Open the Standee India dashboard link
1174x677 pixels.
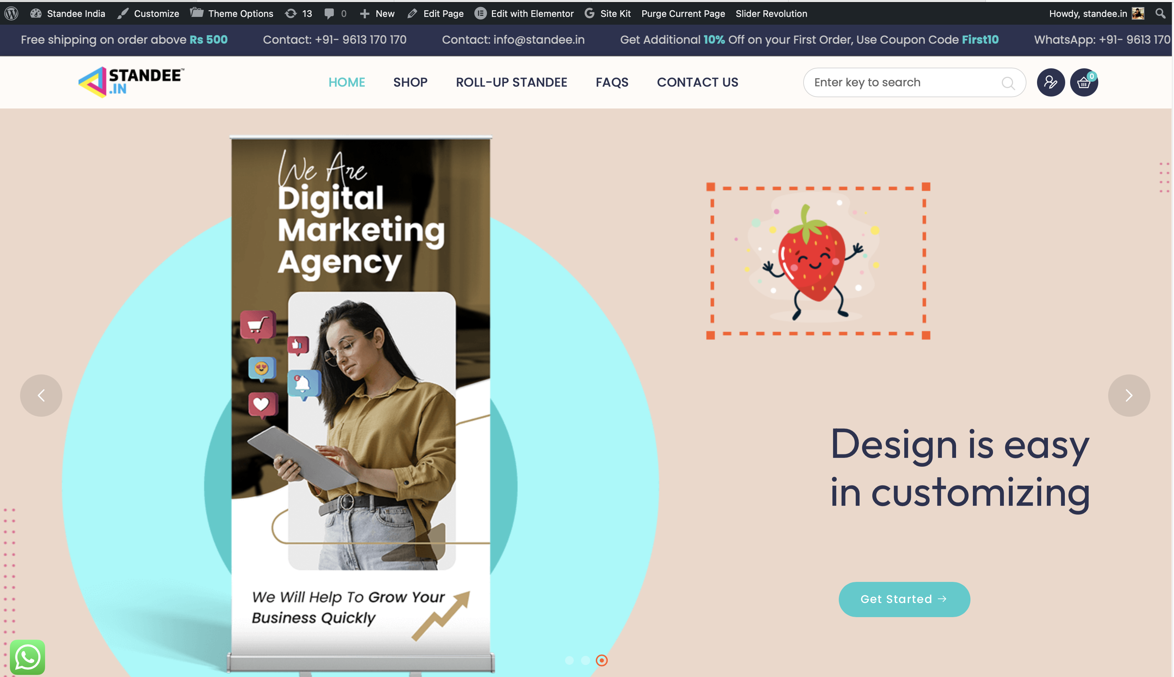tap(68, 13)
